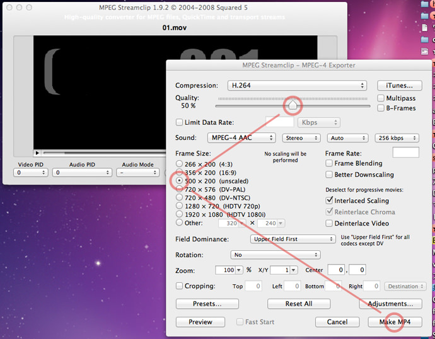435x339 pixels.
Task: Change the Stereo channel dropdown
Action: (x=301, y=138)
